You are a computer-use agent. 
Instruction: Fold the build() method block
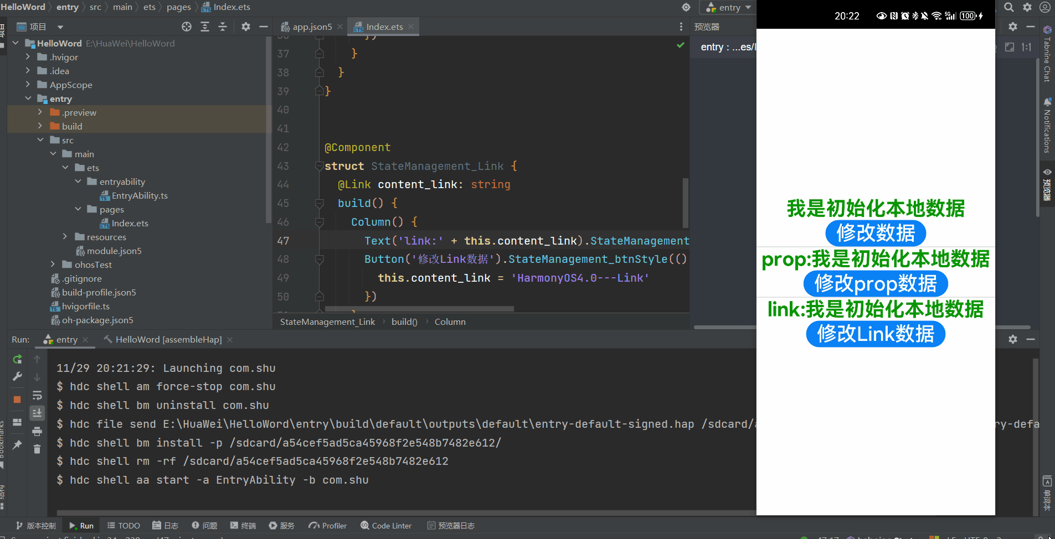[x=320, y=203]
